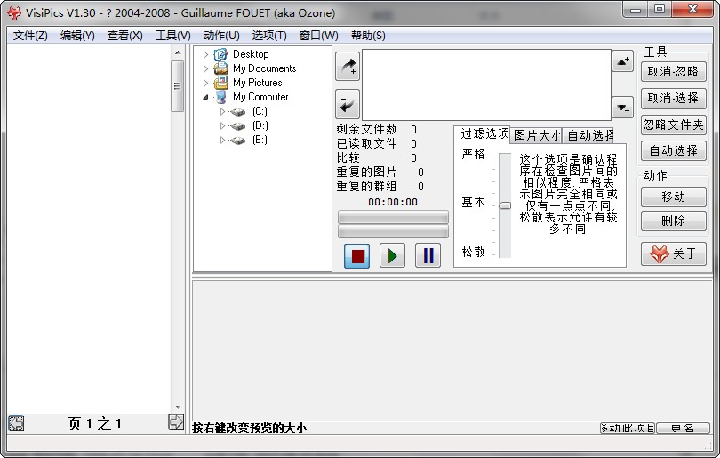Viewport: 720px width, 458px height.
Task: Open the 帮助(S) menu
Action: tap(368, 36)
